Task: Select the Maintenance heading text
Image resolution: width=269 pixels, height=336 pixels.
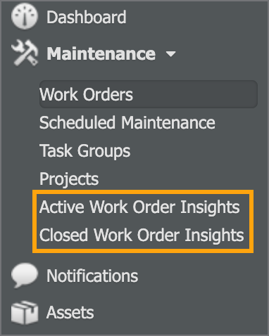Action: pyautogui.click(x=101, y=54)
